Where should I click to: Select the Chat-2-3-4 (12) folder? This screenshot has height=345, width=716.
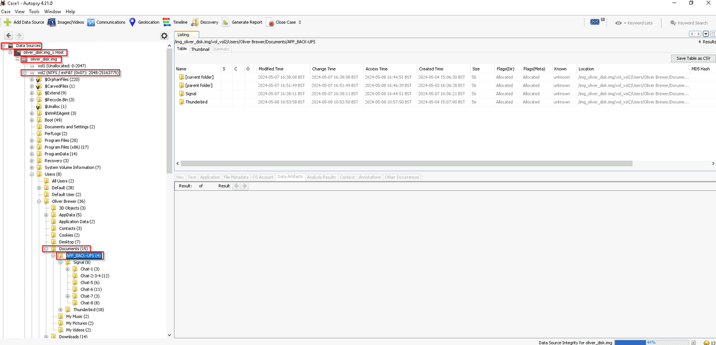(x=94, y=276)
